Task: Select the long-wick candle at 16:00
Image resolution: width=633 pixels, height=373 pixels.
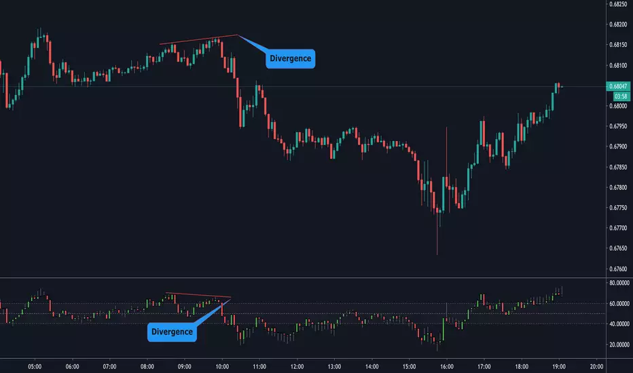Action: click(x=446, y=190)
